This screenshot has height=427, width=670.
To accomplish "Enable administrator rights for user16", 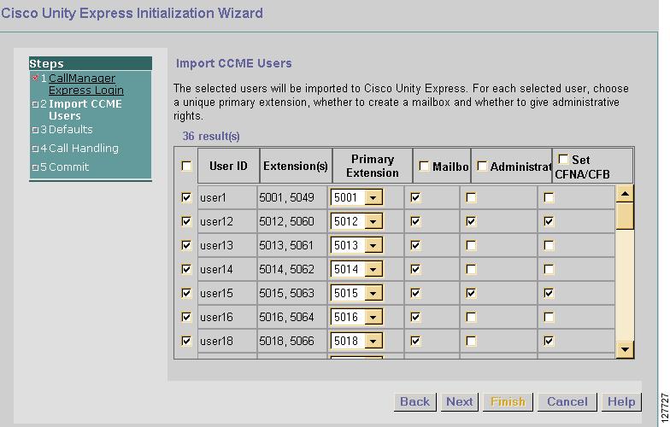I will 471,317.
